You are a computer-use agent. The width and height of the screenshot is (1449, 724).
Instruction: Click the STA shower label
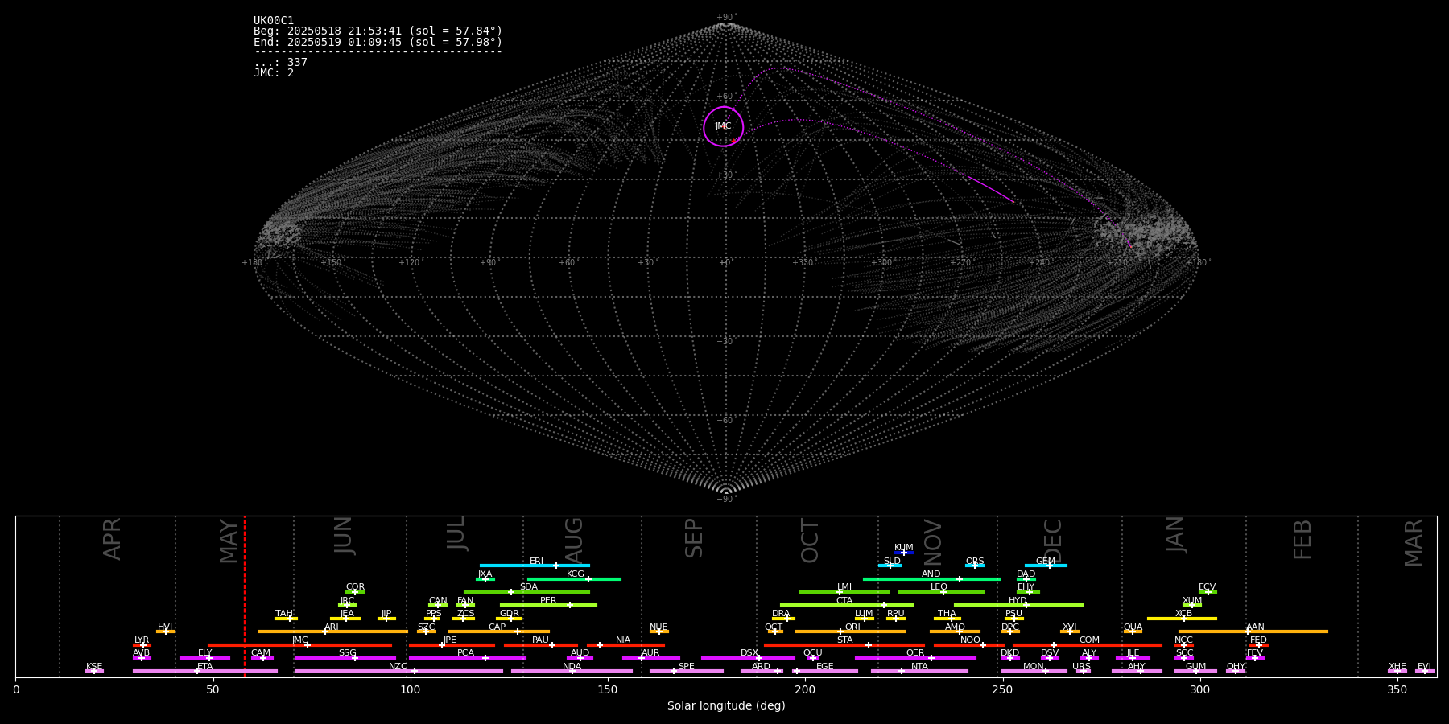pyautogui.click(x=844, y=640)
